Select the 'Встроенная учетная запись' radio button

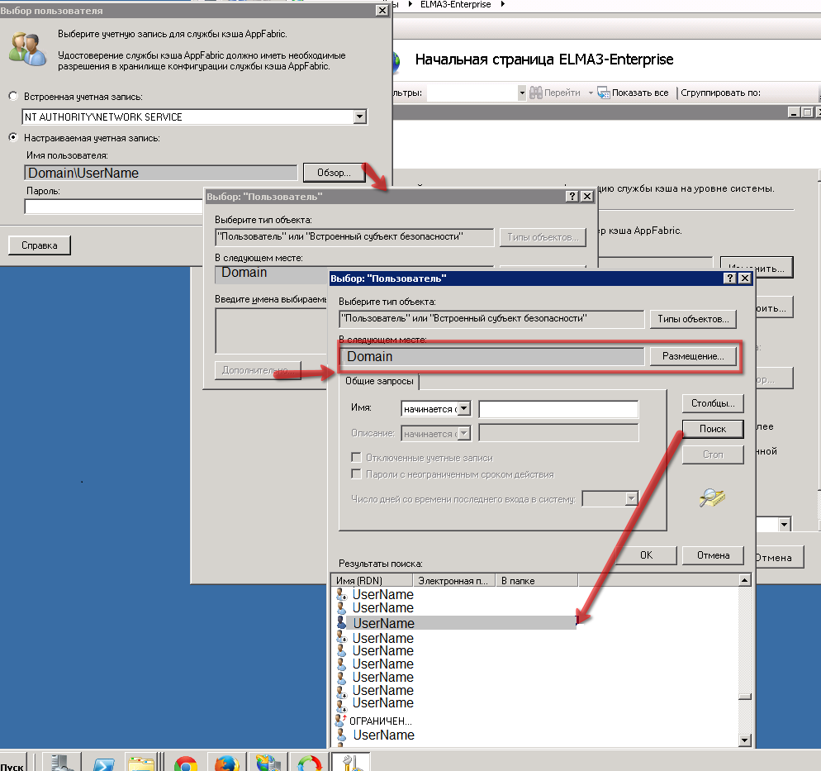tap(12, 97)
